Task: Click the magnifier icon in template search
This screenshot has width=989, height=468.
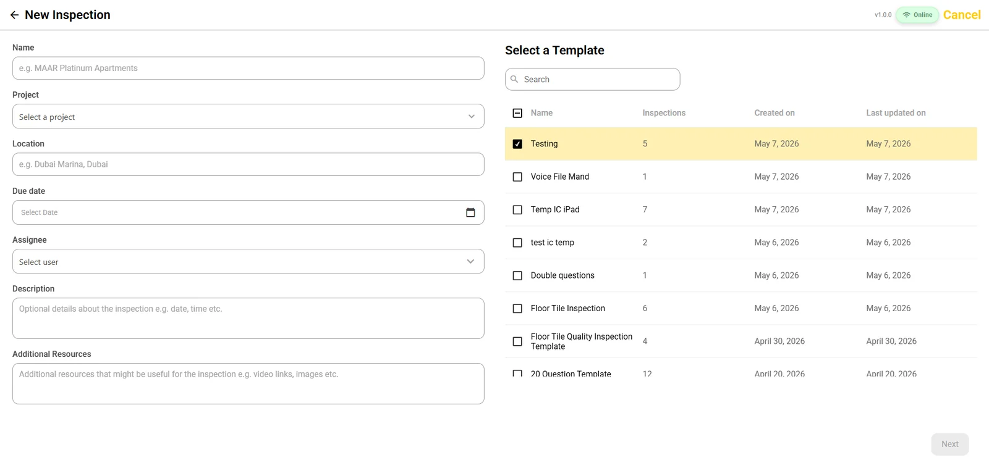Action: point(514,79)
